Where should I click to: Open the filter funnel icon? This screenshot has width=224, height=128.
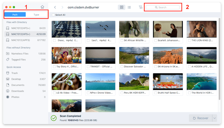point(141,7)
